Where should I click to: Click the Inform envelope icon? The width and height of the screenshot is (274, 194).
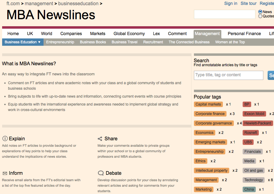[5, 173]
